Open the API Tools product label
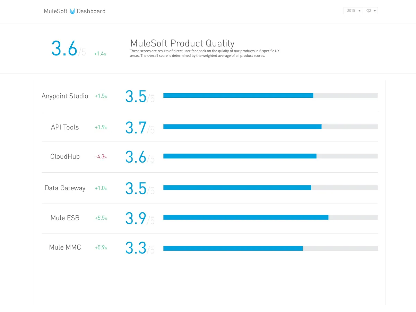Image resolution: width=416 pixels, height=312 pixels. click(x=65, y=127)
